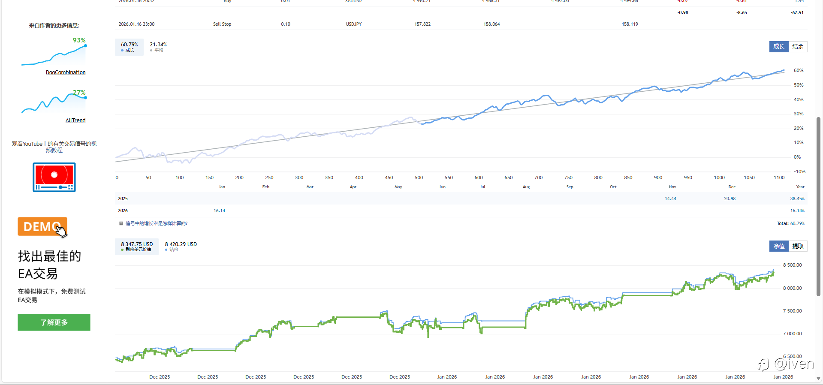
Task: Click the vertical page scrollbar thumb
Action: click(818, 206)
